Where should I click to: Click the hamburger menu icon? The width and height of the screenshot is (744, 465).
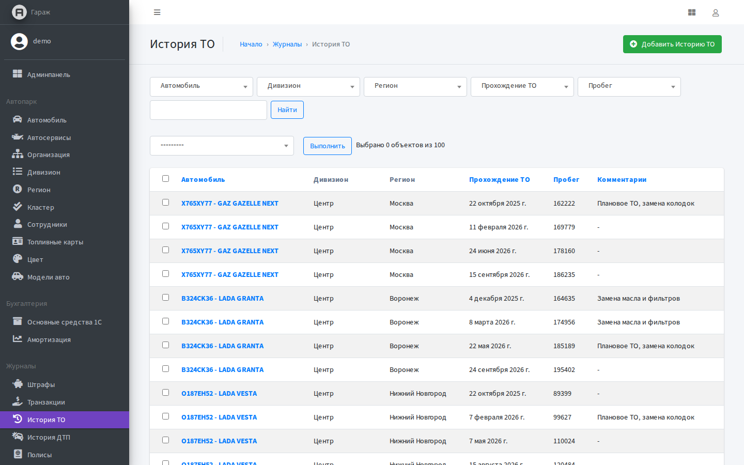[x=157, y=12]
